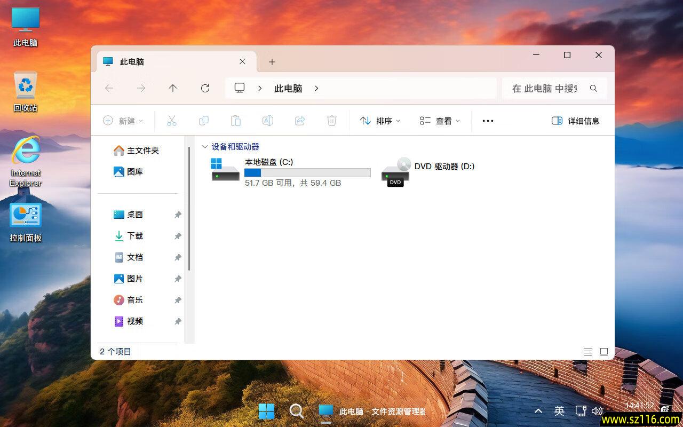Open a new tab with the plus button
The width and height of the screenshot is (683, 427).
click(272, 62)
